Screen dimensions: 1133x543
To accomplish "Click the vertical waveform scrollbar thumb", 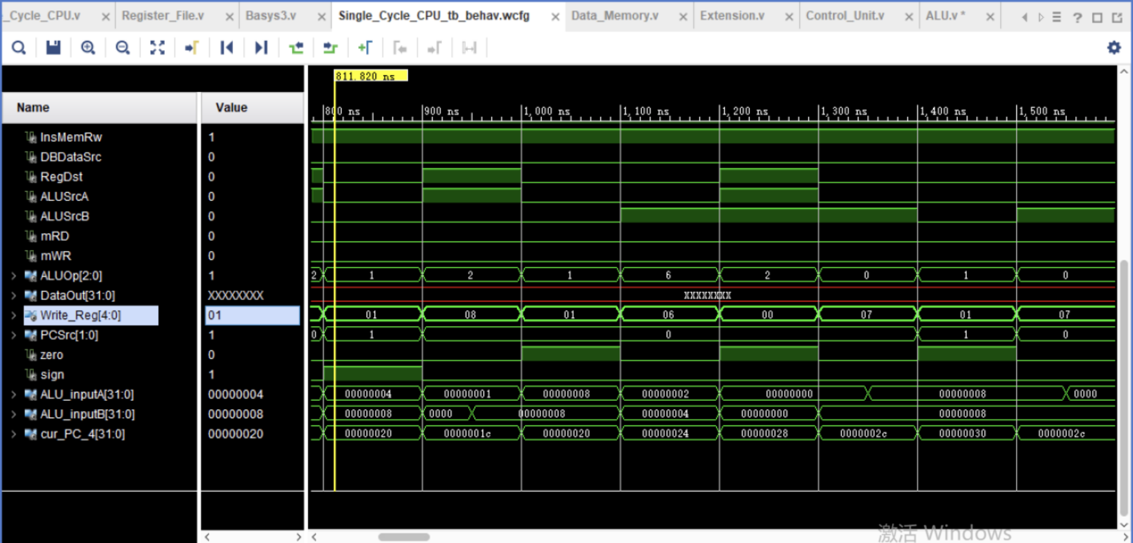I will [1123, 388].
